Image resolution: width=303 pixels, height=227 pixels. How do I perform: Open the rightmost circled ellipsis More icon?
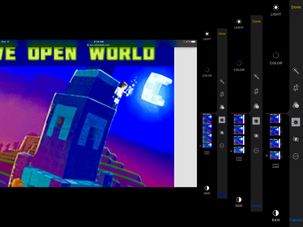click(x=295, y=156)
